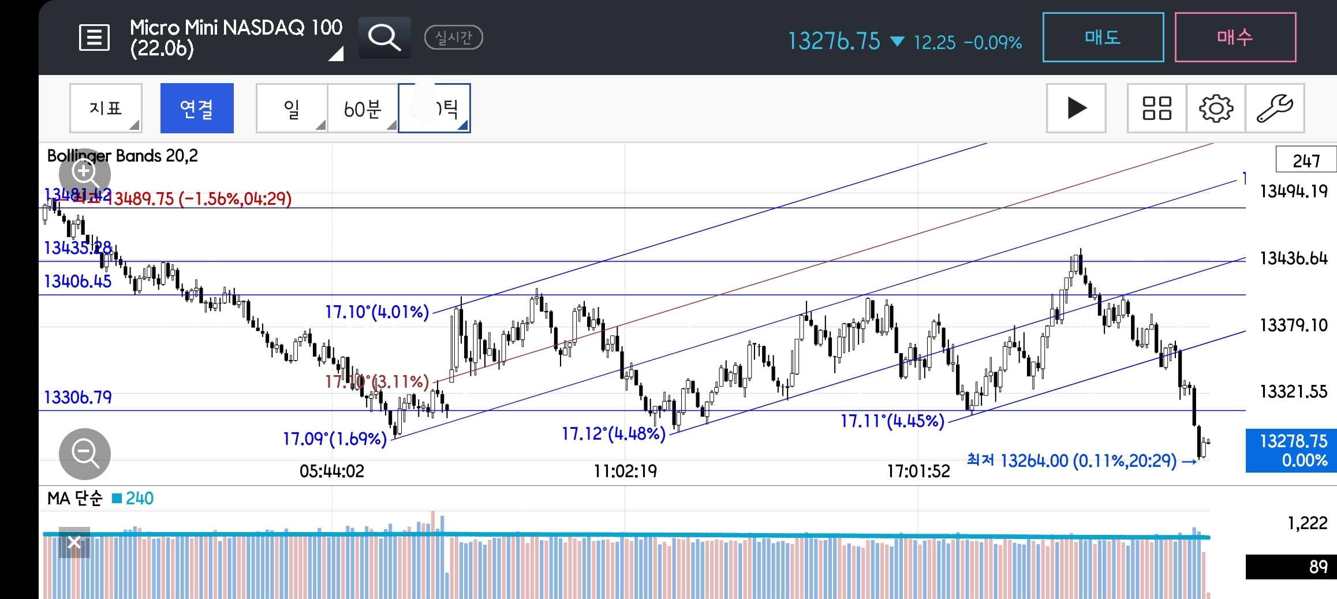
Task: Select the MA 단순 240 indicator label
Action: [100, 498]
